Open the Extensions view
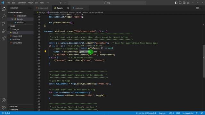The width and height of the screenshot is (205, 115). pyautogui.click(x=4, y=38)
